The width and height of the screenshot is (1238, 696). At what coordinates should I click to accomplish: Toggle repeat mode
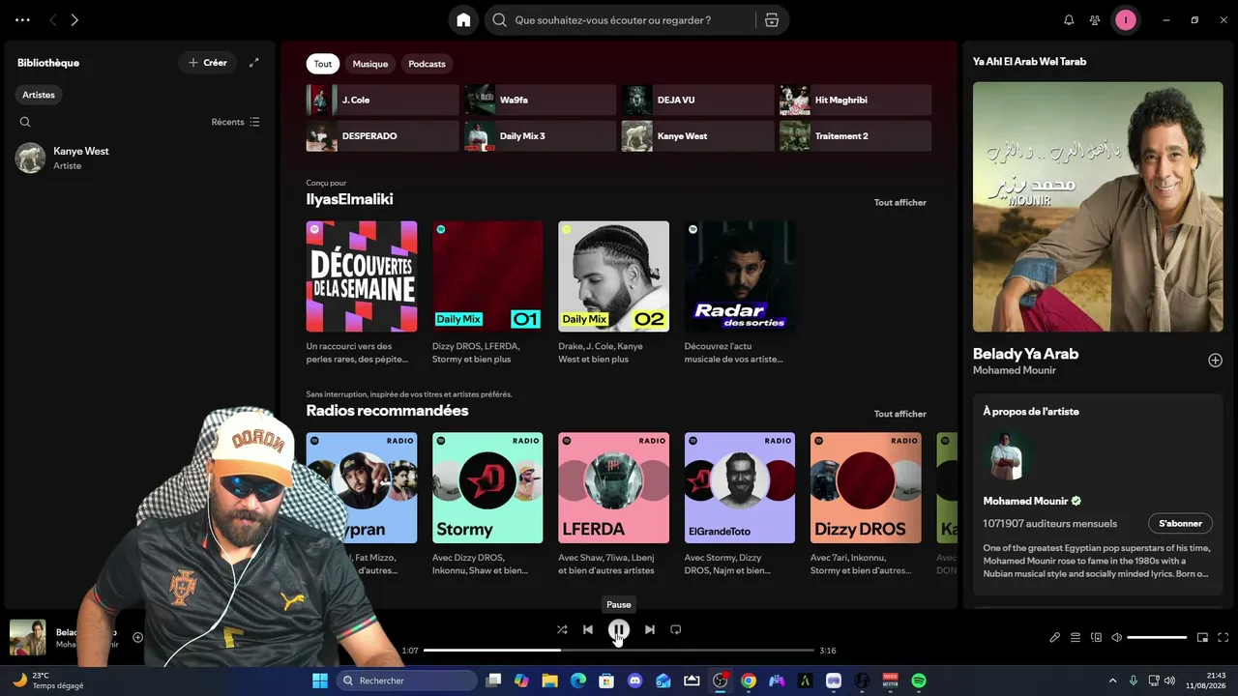(x=676, y=629)
